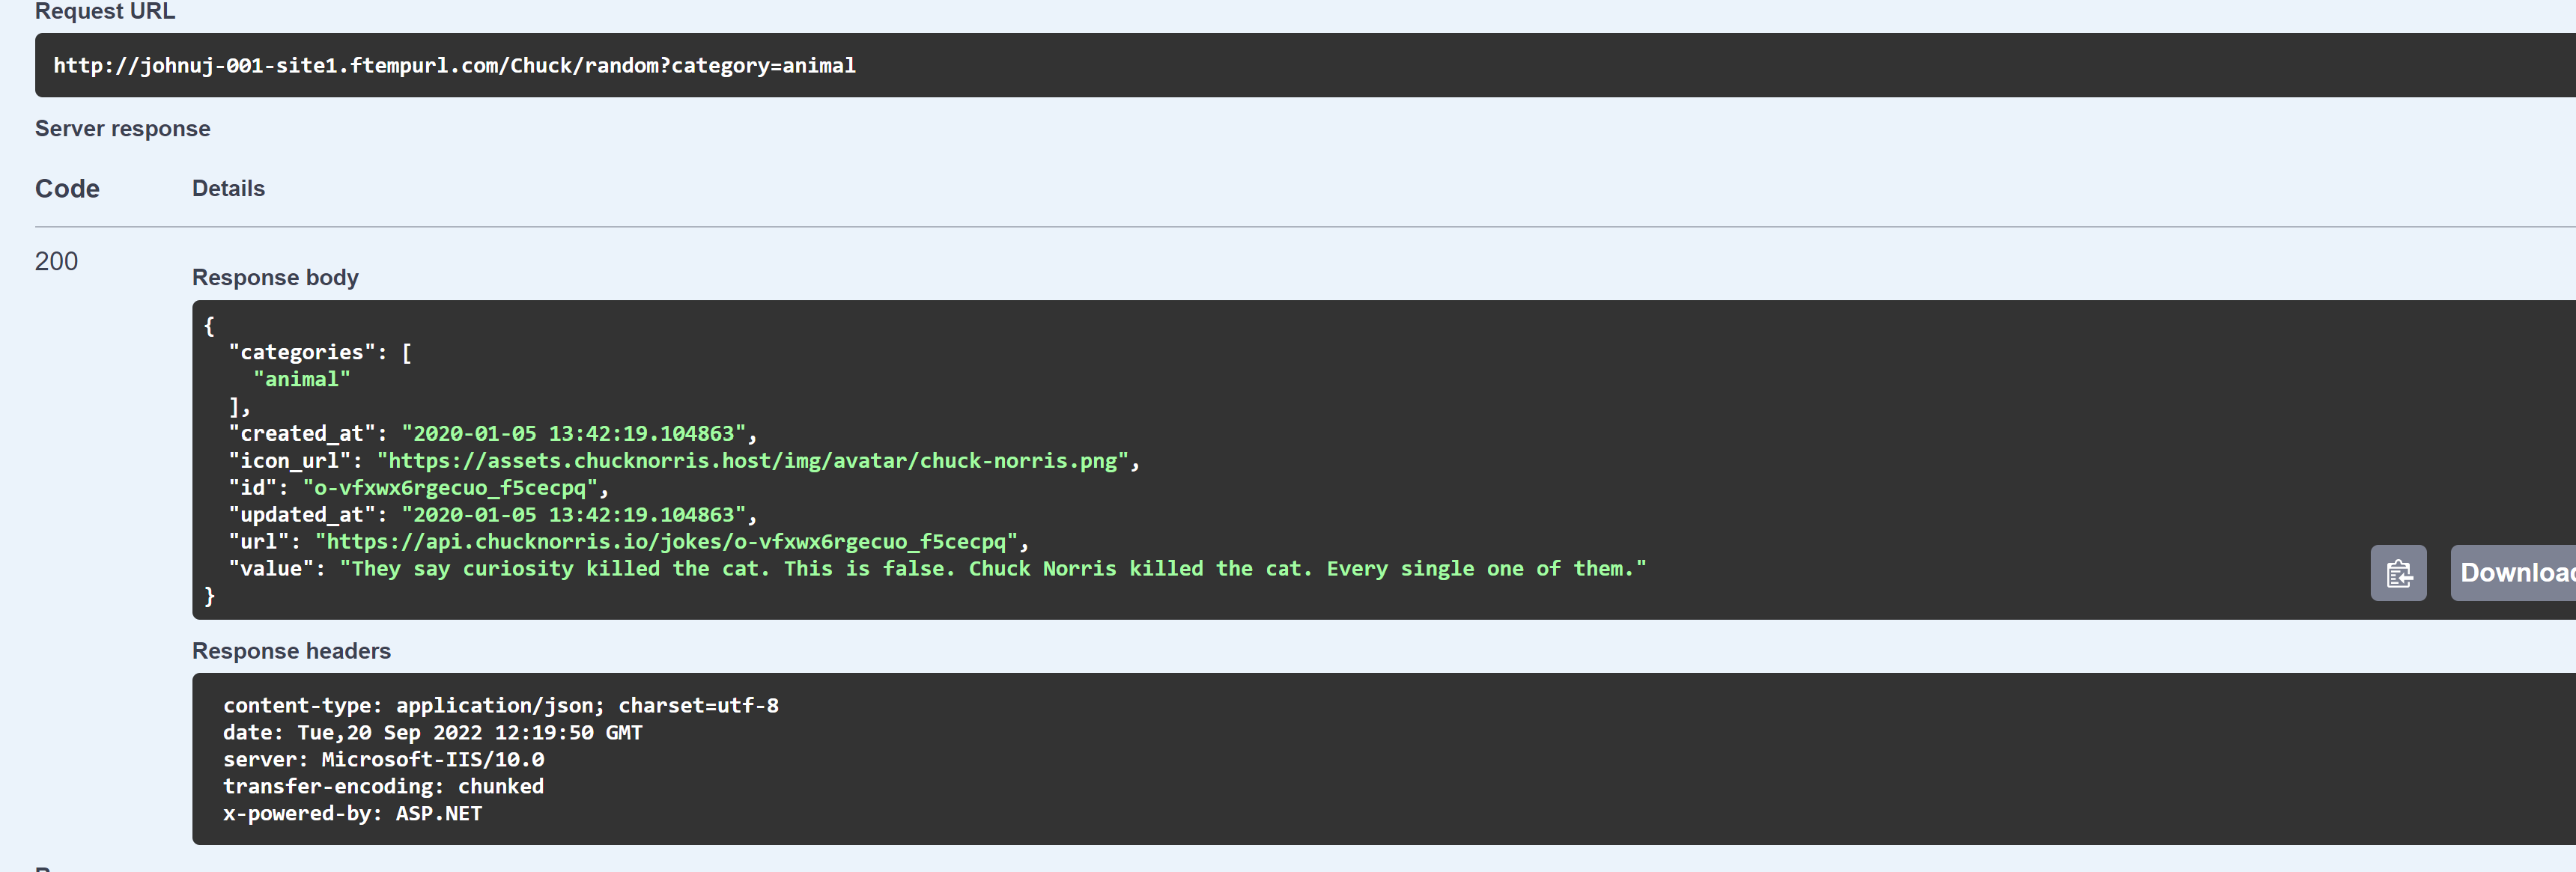
Task: Click the 200 status code
Action: tap(56, 261)
